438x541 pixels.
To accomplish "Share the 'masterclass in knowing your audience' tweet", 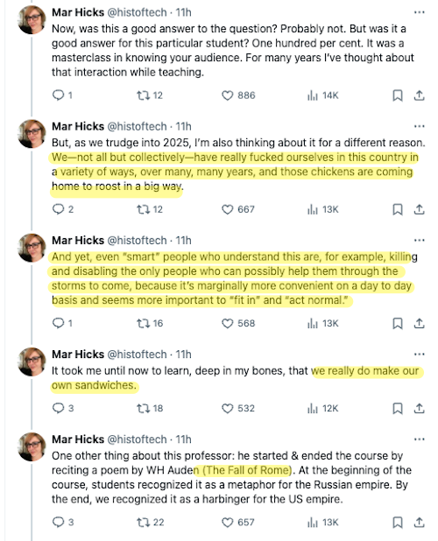I will 419,95.
